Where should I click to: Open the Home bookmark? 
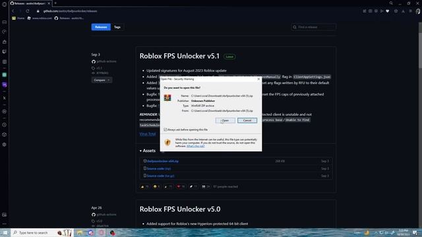tap(18, 18)
